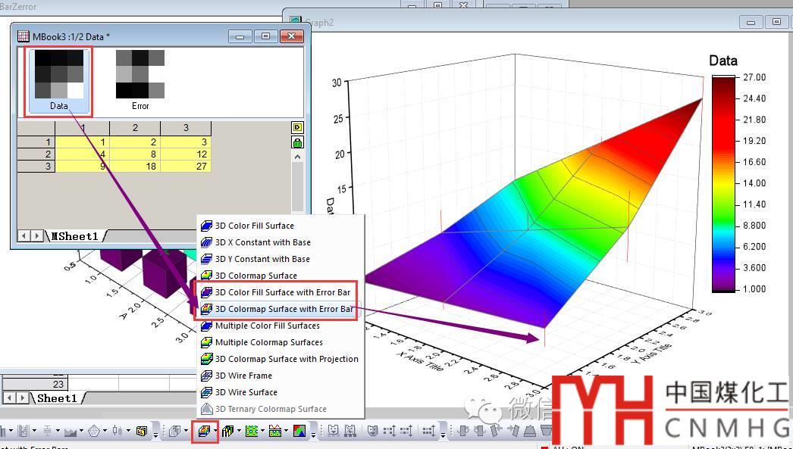The width and height of the screenshot is (793, 449).
Task: Click the image plot toolbar icon
Action: click(x=299, y=431)
